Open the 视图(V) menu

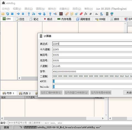(x=17, y=9)
